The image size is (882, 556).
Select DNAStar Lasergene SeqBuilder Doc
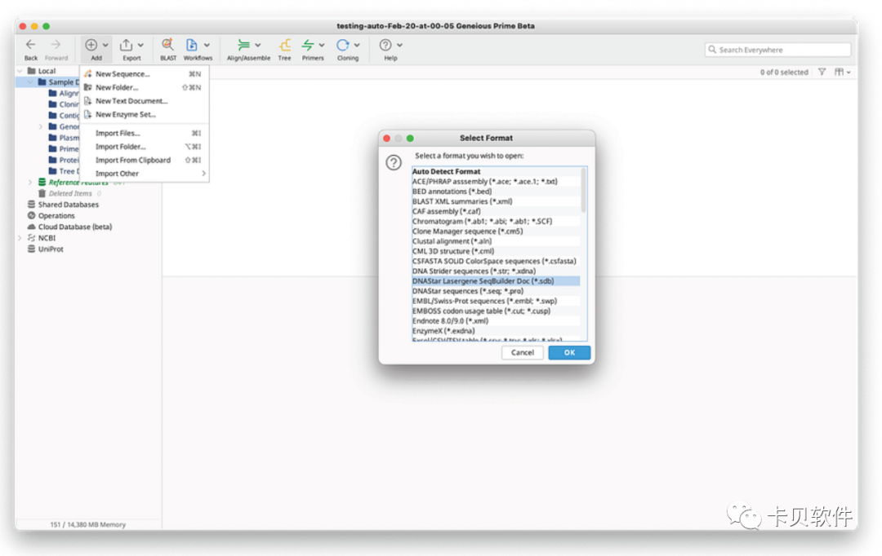point(496,280)
